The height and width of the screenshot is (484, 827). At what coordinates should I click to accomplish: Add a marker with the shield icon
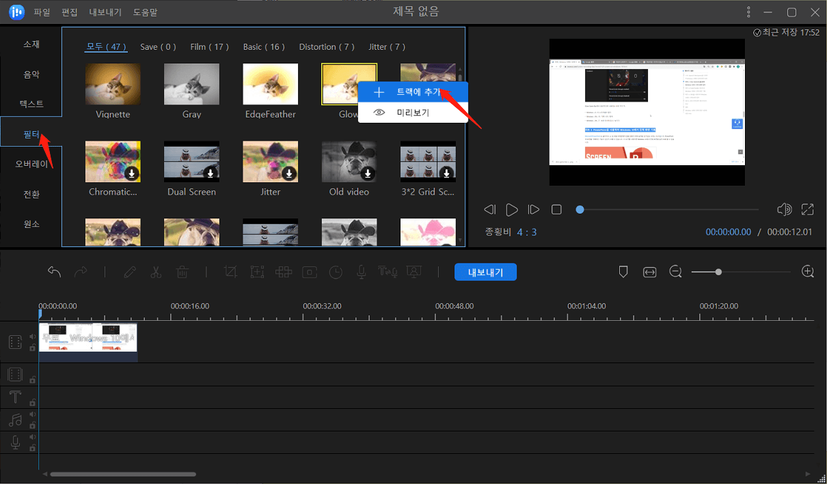(x=623, y=272)
